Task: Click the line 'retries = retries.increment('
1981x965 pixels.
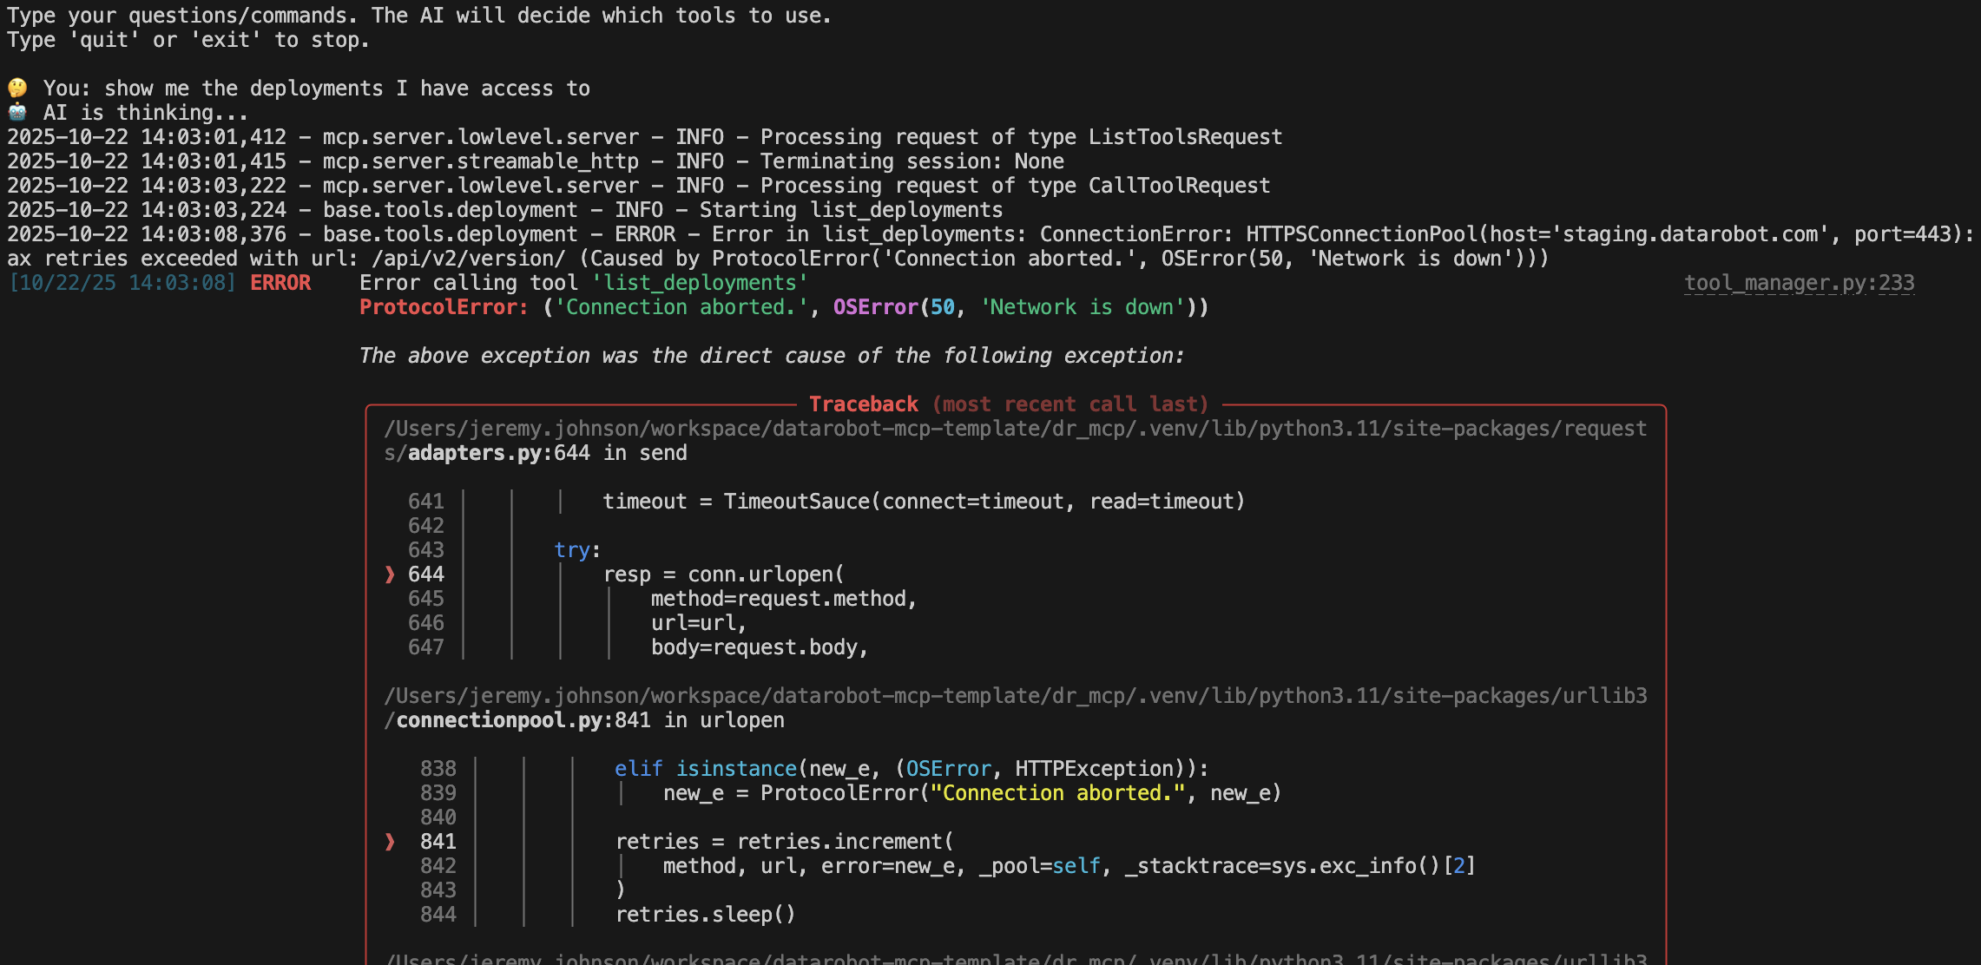Action: (x=785, y=842)
